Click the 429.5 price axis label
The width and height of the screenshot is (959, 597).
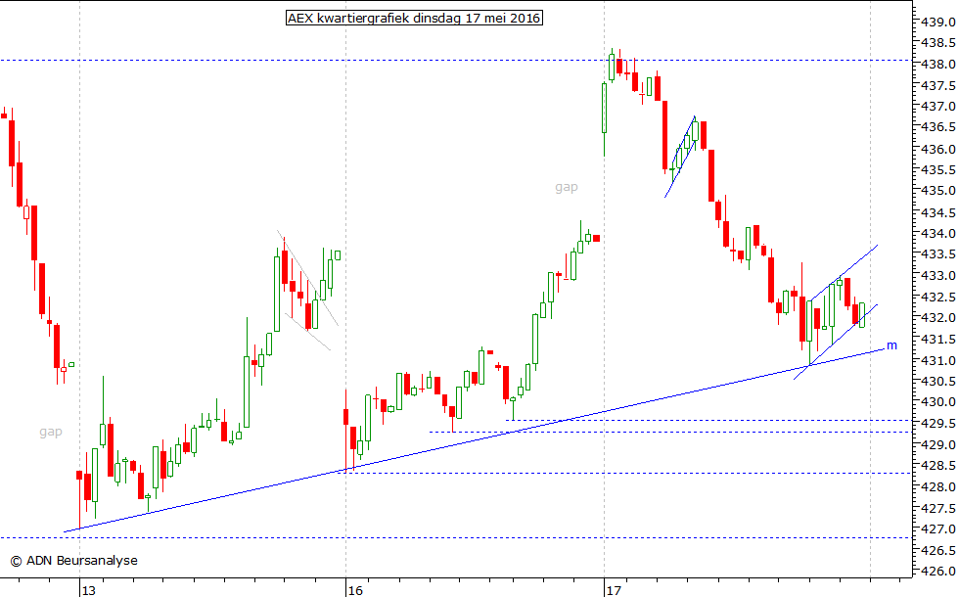click(938, 424)
